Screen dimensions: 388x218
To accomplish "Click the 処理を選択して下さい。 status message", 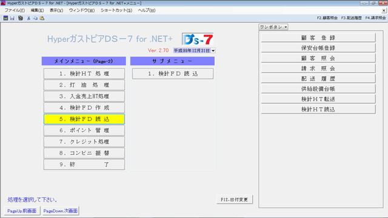I will (33, 200).
